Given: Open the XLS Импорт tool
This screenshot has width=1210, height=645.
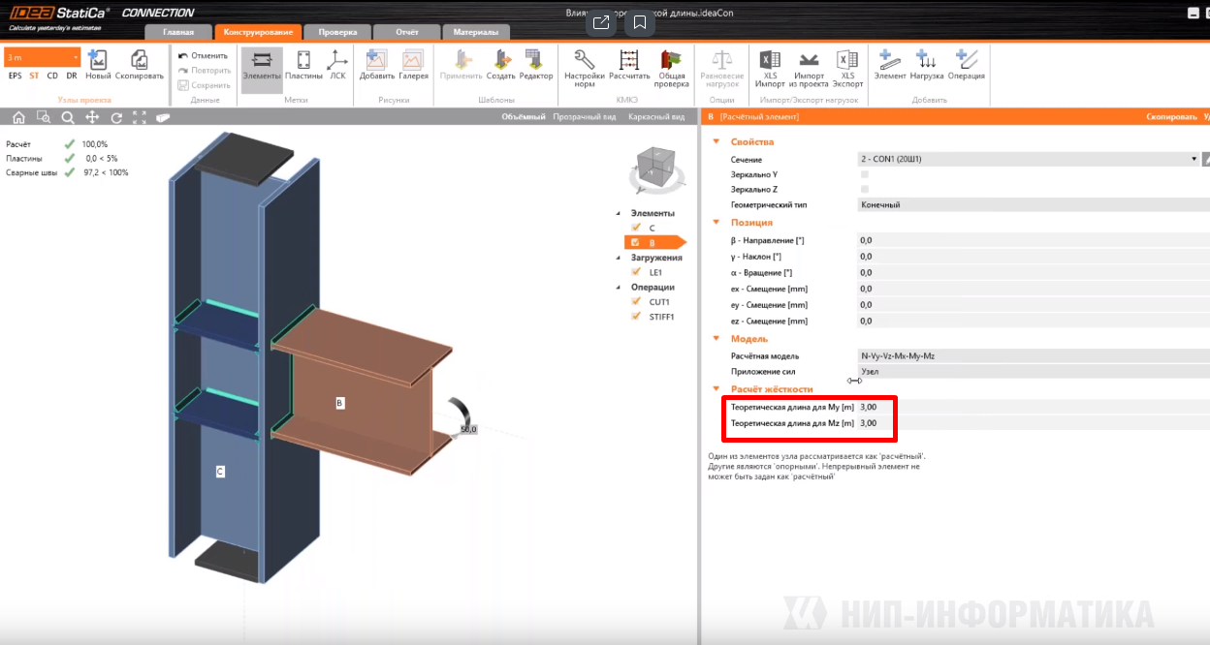Looking at the screenshot, I should click(770, 65).
